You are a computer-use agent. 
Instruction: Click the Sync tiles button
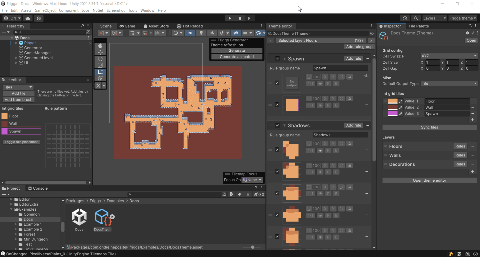coord(429,128)
